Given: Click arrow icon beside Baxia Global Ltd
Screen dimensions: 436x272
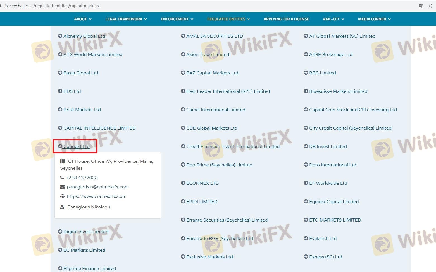Looking at the screenshot, I should click(x=60, y=73).
